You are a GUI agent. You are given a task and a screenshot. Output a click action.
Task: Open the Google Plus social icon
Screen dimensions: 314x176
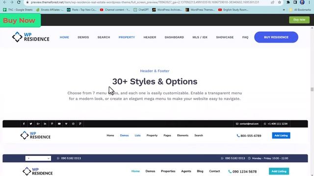click(38, 124)
